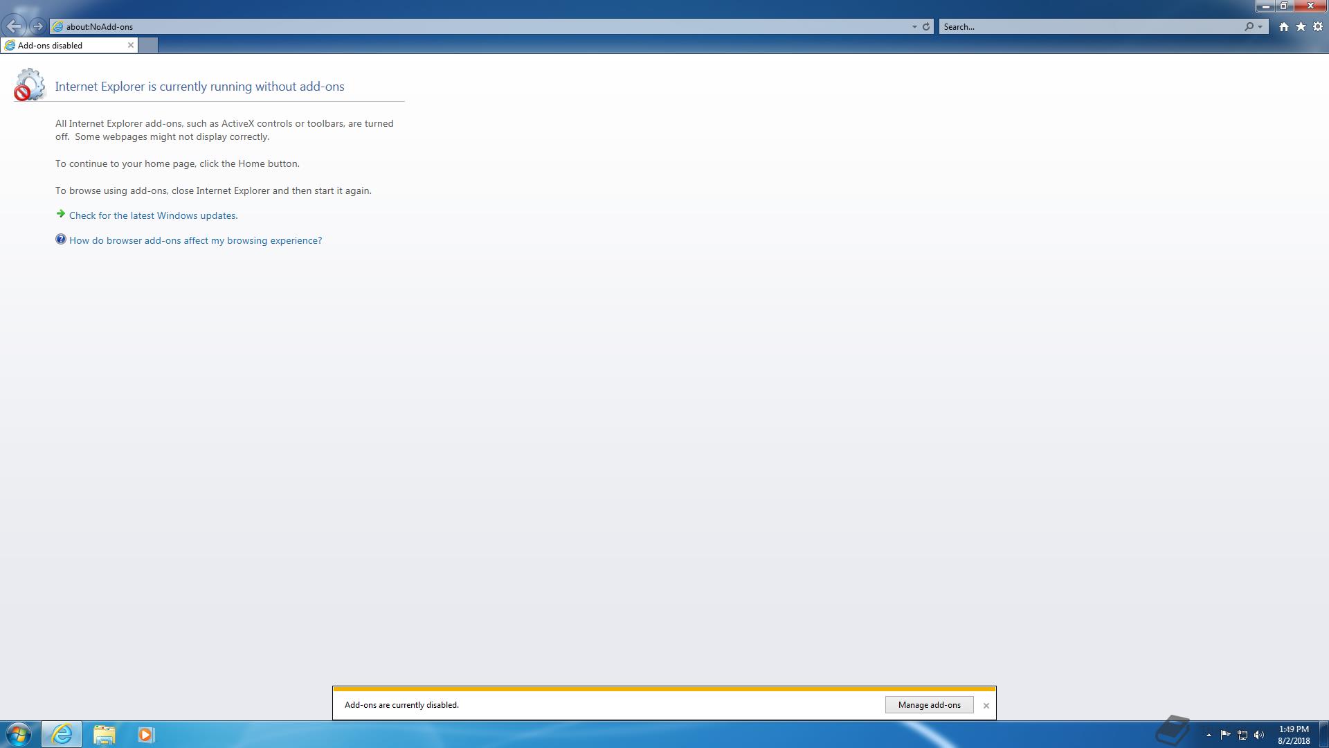Open Check for the latest Windows updates link
This screenshot has height=748, width=1329.
coord(153,215)
